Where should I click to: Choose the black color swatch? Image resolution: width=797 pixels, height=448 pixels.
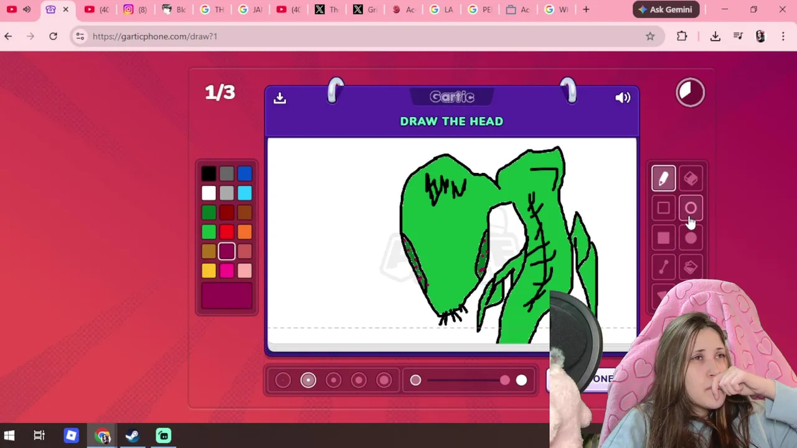click(x=209, y=174)
